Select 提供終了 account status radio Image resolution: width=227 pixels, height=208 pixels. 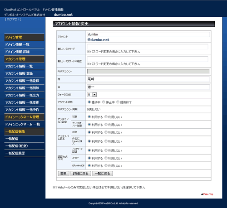118,102
